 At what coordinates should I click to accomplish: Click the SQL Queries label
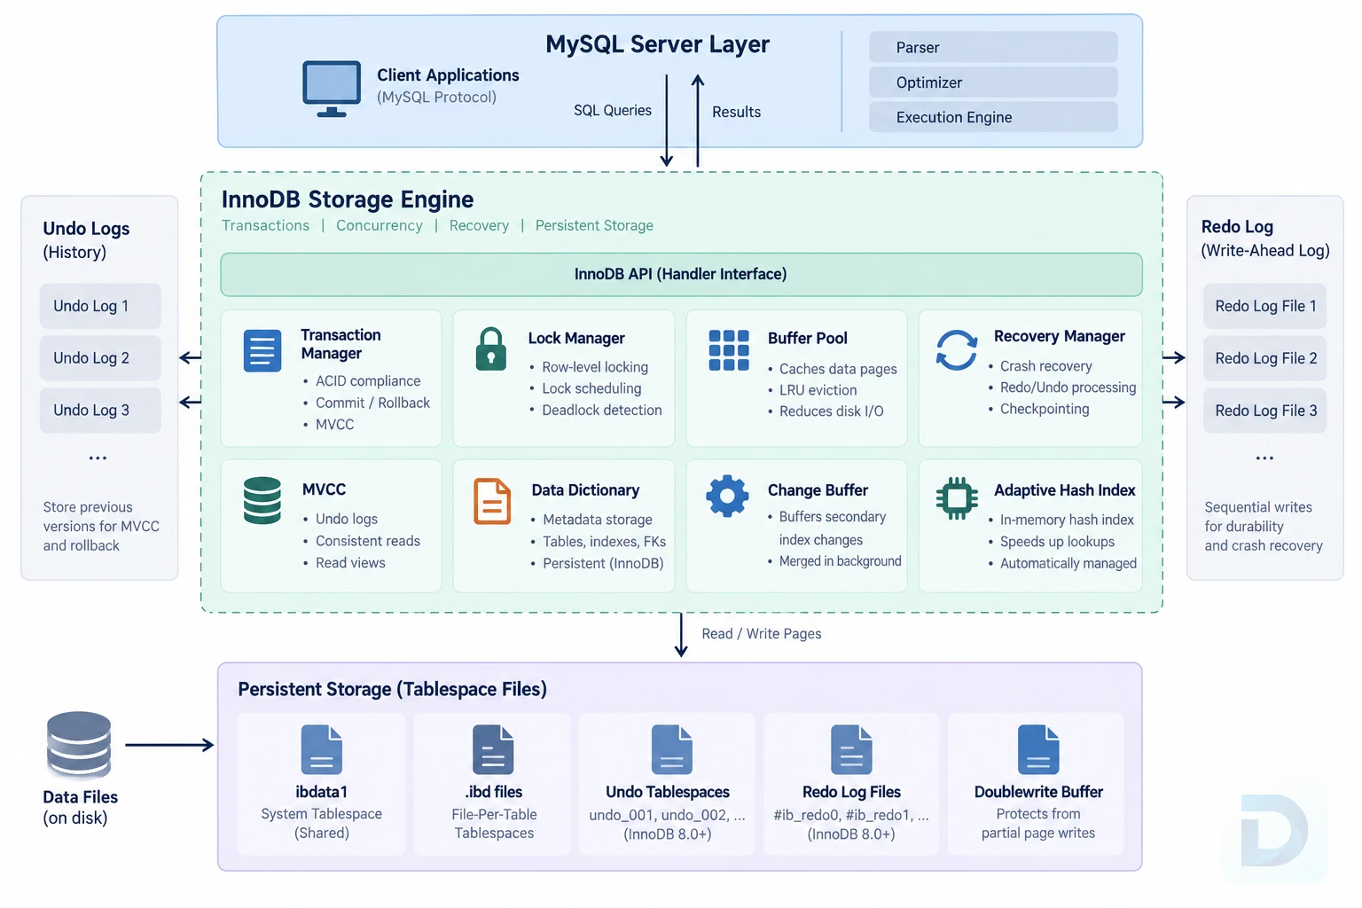(x=613, y=111)
